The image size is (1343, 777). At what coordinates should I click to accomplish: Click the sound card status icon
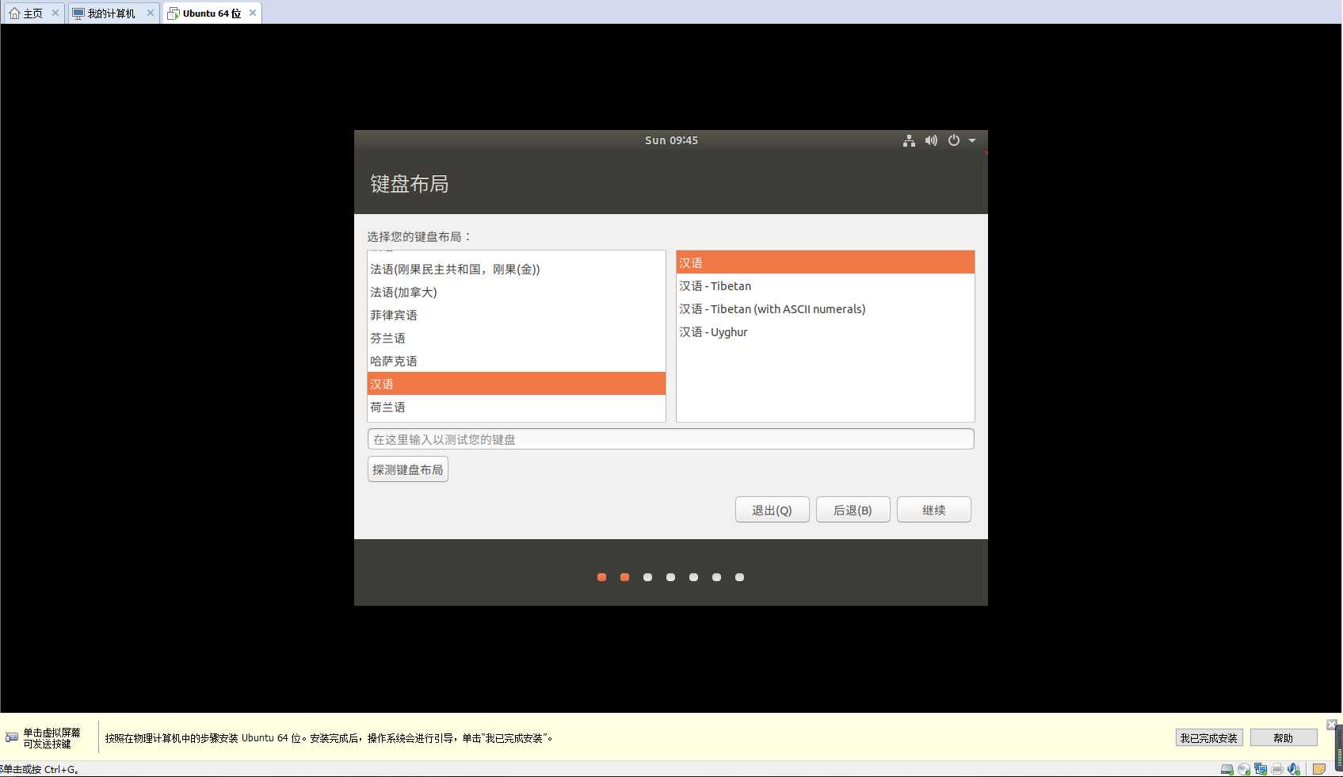pyautogui.click(x=1293, y=769)
